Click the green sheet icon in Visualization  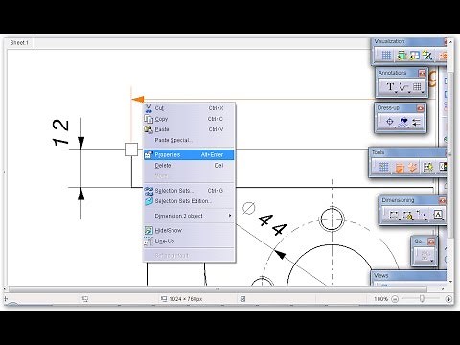click(x=402, y=56)
